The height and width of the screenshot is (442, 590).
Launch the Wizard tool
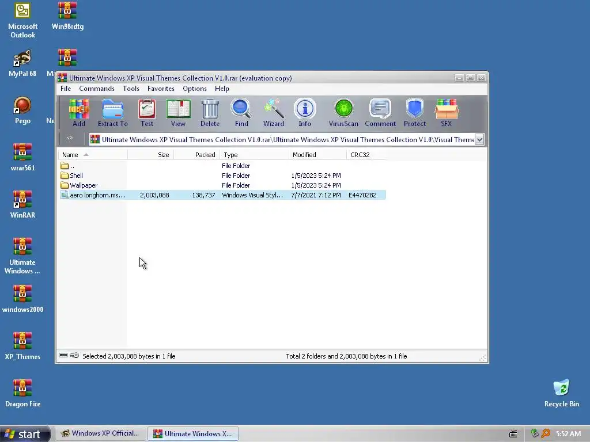point(274,113)
